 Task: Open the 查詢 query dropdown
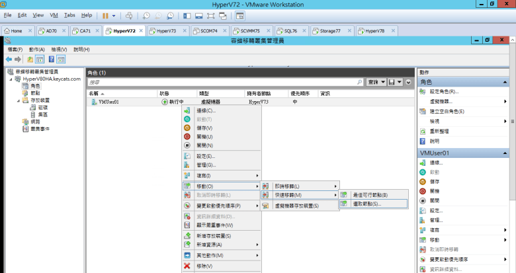click(x=376, y=82)
